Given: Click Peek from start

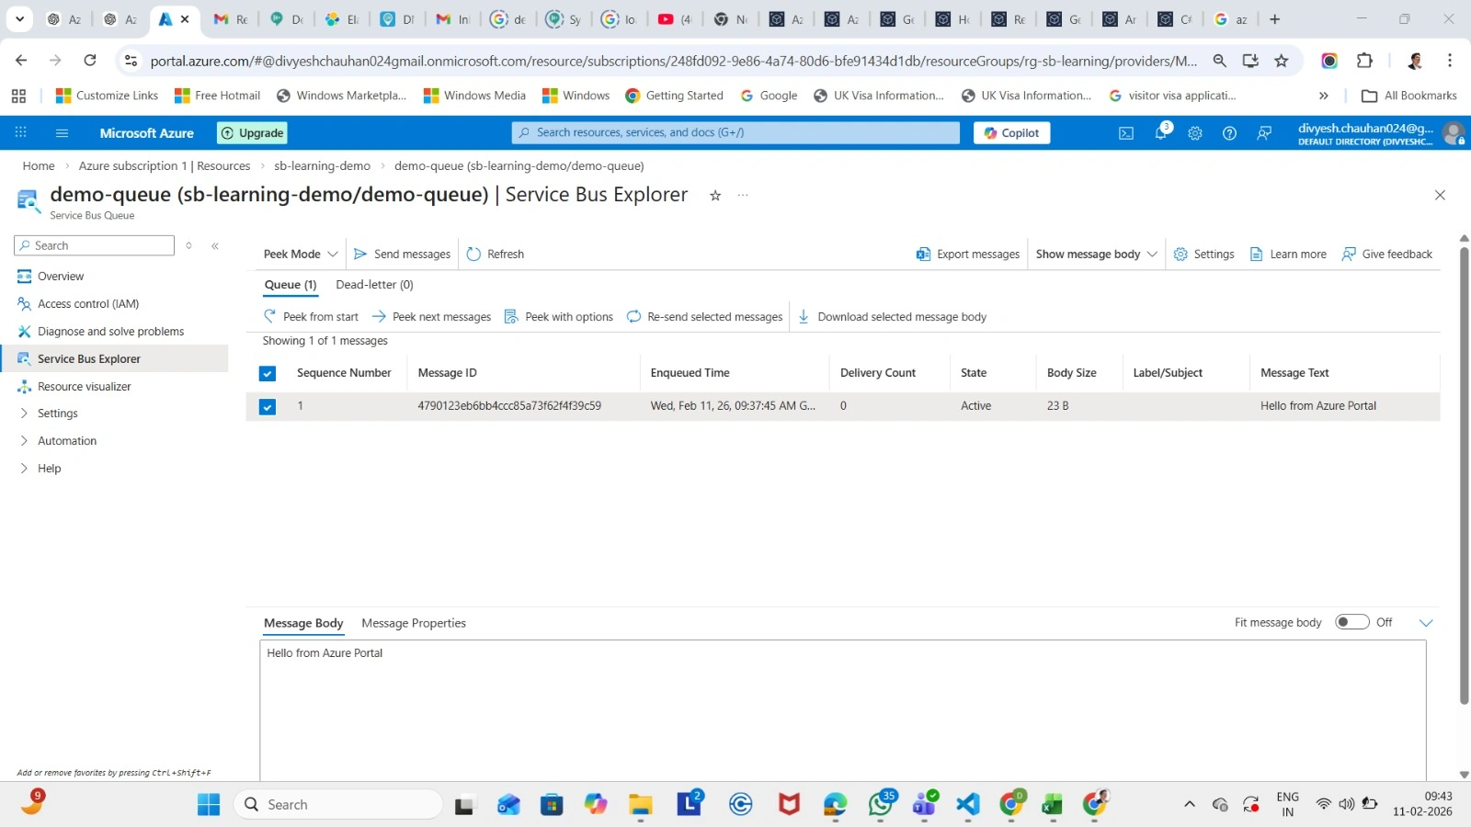Looking at the screenshot, I should click(311, 317).
